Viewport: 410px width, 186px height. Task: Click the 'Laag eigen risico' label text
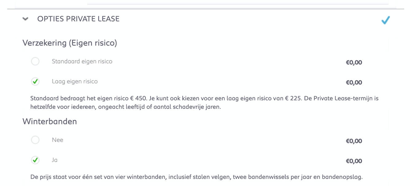[75, 81]
